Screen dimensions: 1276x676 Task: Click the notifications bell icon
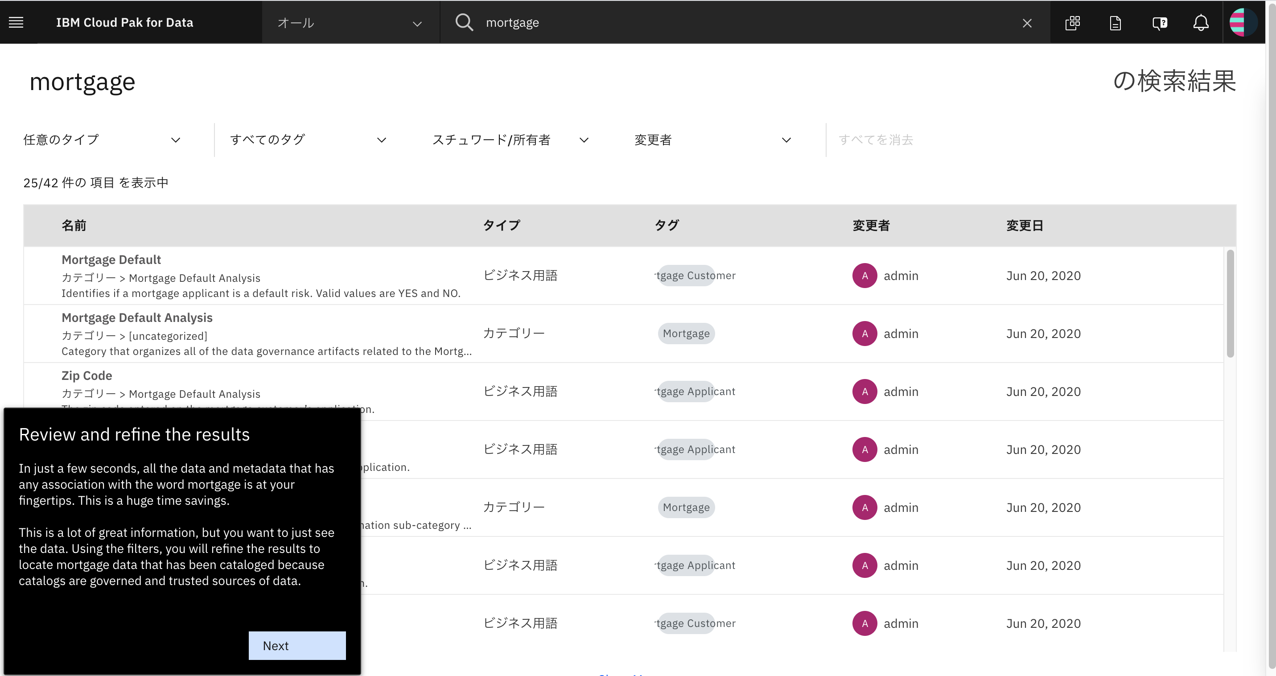click(1201, 22)
